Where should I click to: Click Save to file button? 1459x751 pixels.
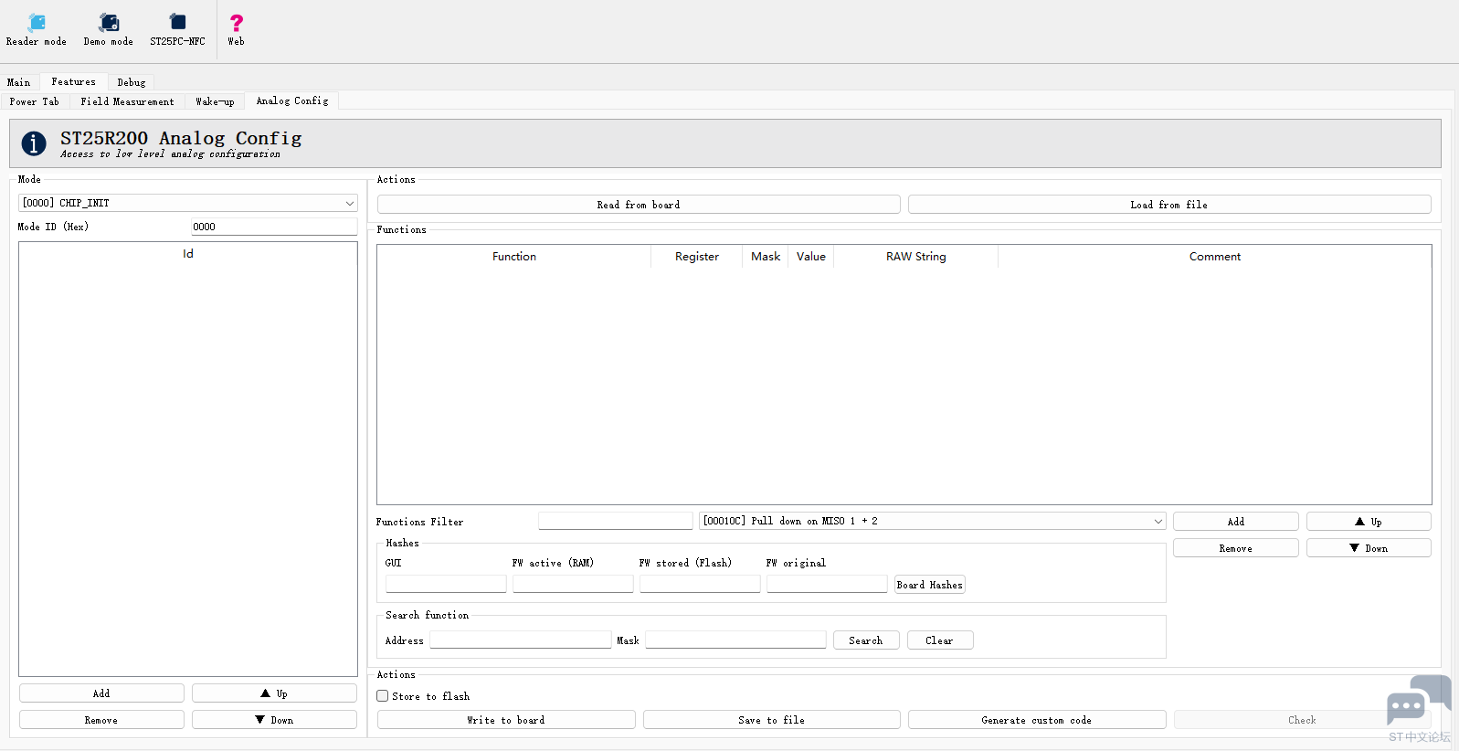772,720
